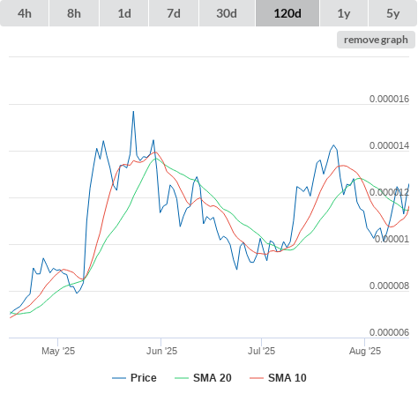Click the Jul '25 axis label
This screenshot has height=401, width=418.
pyautogui.click(x=261, y=351)
